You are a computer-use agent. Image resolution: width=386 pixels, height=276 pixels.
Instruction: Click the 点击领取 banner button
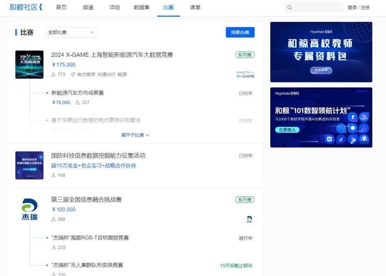(x=321, y=70)
